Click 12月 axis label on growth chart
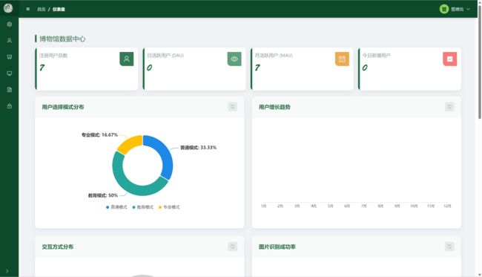This screenshot has width=482, height=277. (x=447, y=206)
